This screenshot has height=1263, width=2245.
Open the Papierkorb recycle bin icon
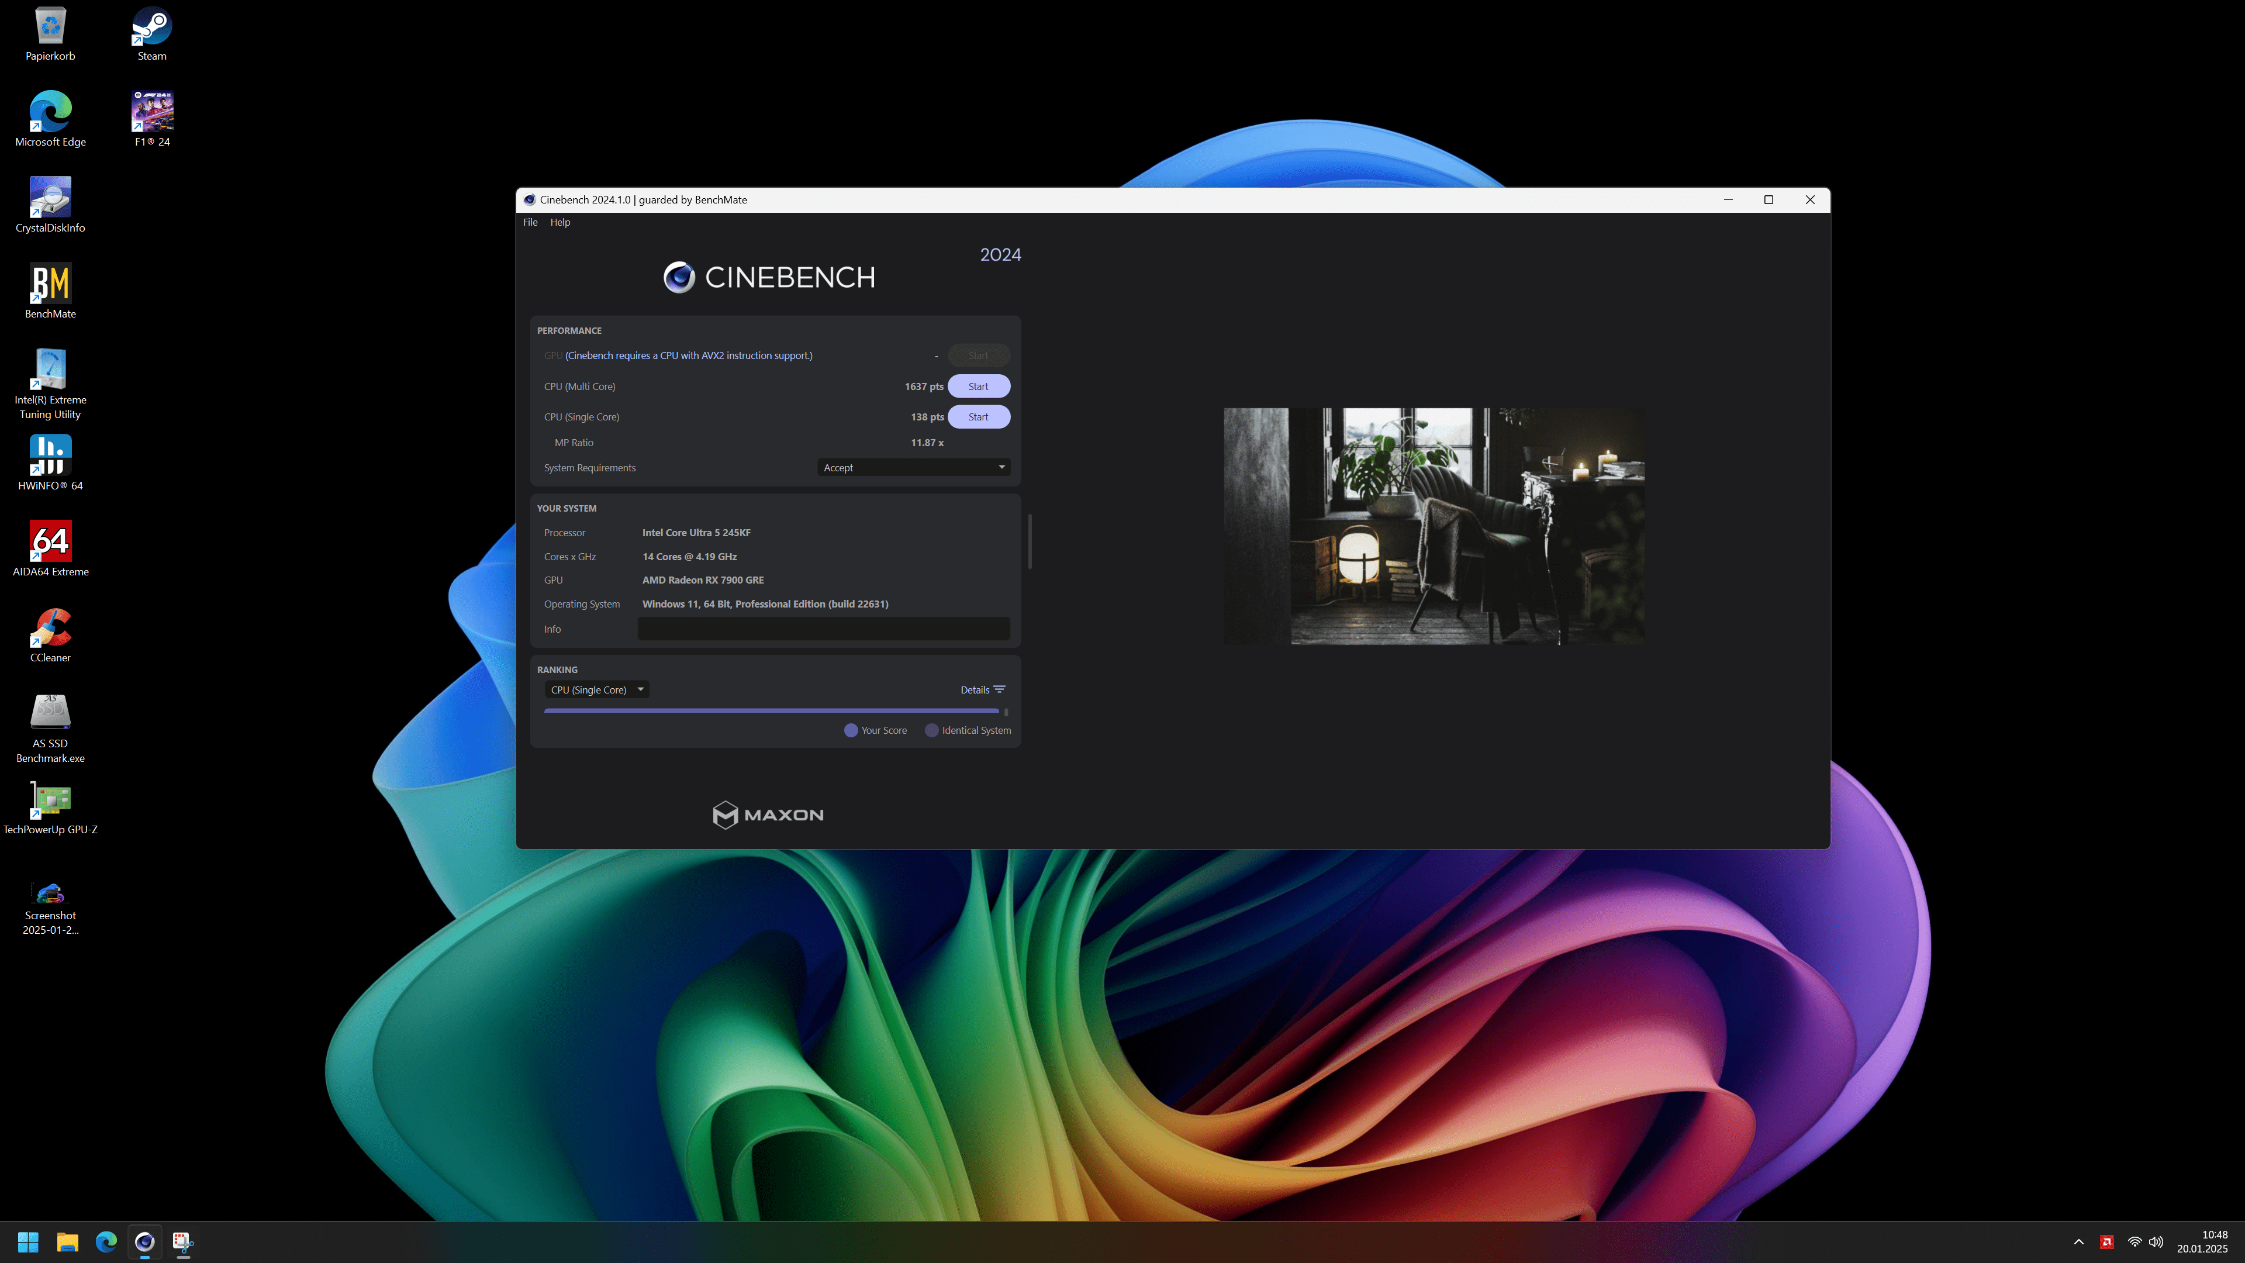[50, 34]
